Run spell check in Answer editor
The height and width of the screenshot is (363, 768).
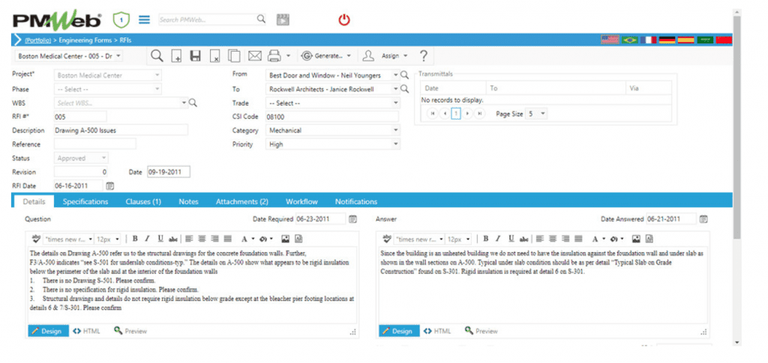click(x=386, y=239)
